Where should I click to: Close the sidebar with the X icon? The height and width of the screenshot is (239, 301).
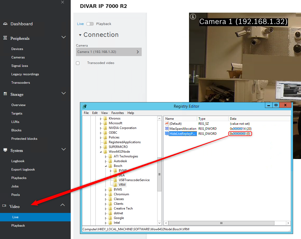coord(63,2)
